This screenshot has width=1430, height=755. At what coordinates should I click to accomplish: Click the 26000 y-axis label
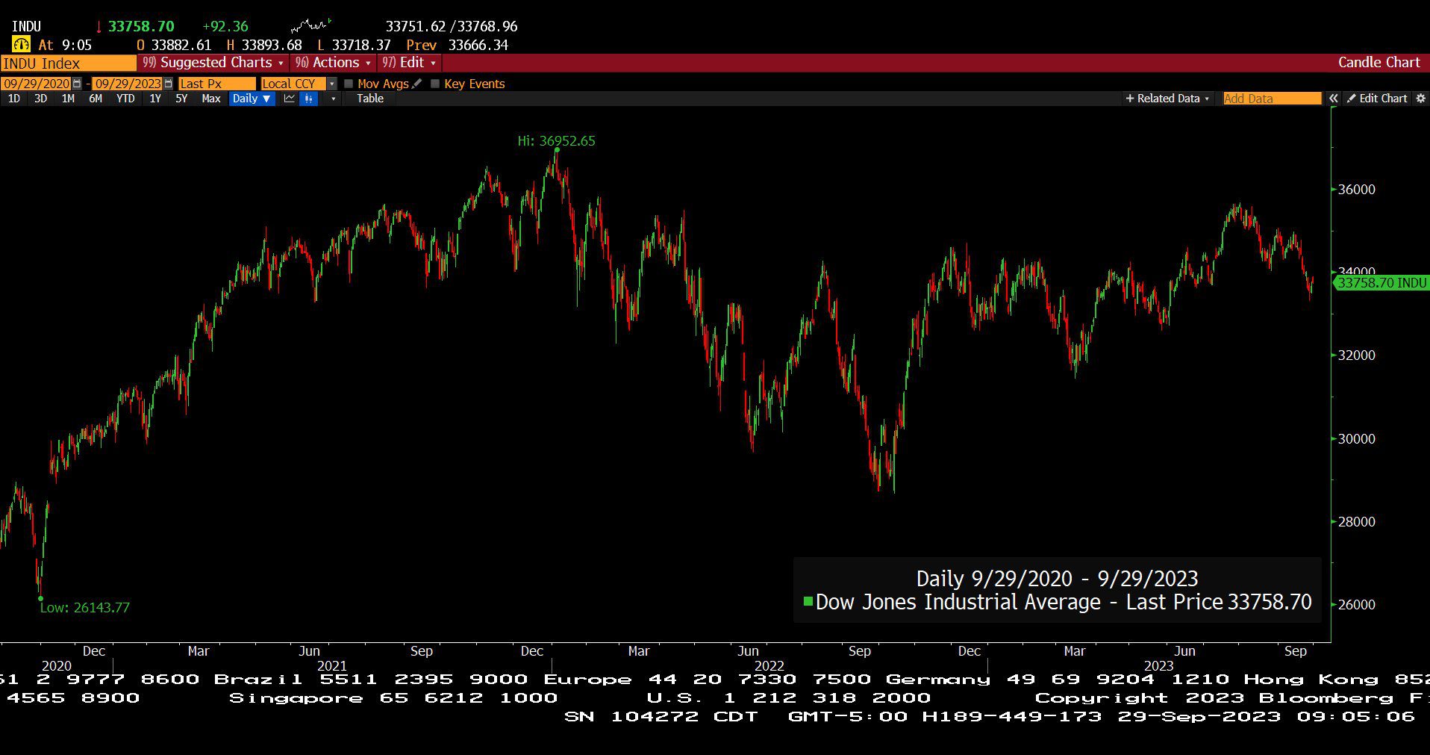(1356, 605)
